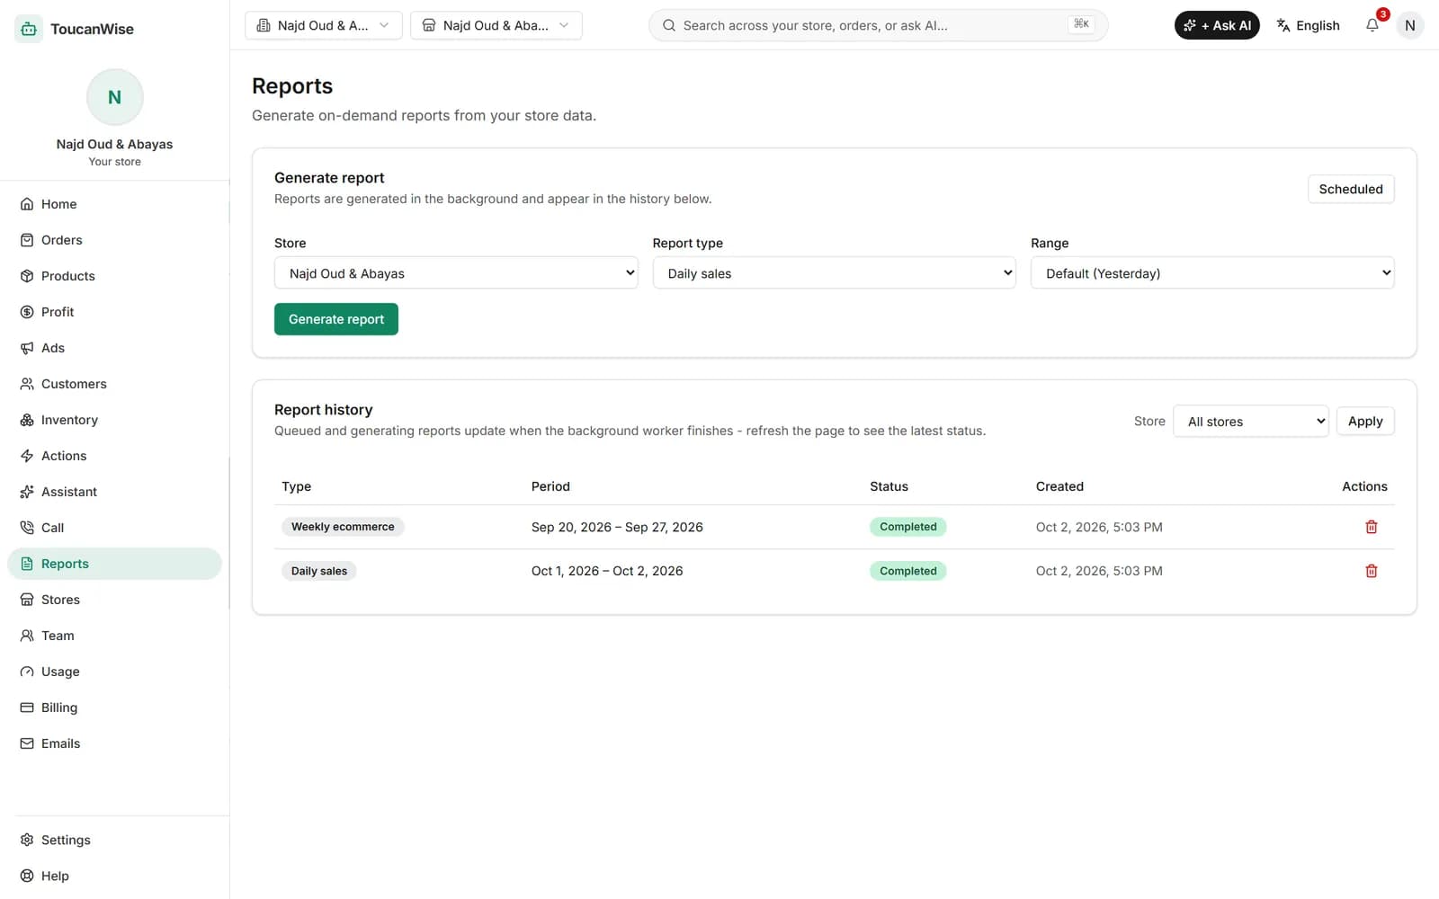Click the Actions lightning icon
Screen dimensions: 1439x899
click(27, 456)
